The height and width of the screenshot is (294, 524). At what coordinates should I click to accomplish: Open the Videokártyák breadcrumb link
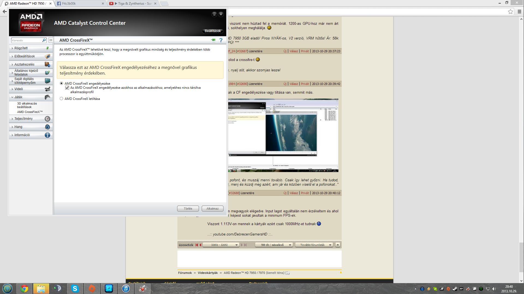click(x=208, y=273)
